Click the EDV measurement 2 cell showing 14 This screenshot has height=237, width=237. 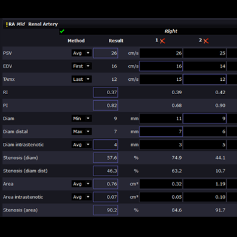click(205, 66)
